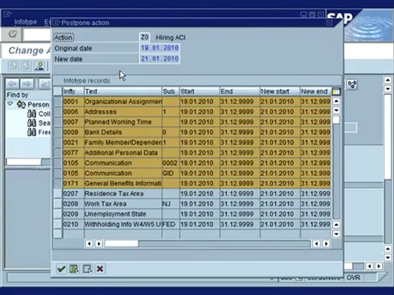The height and width of the screenshot is (295, 394).
Task: Click the Person icon in Find by tree
Action: tap(21, 104)
